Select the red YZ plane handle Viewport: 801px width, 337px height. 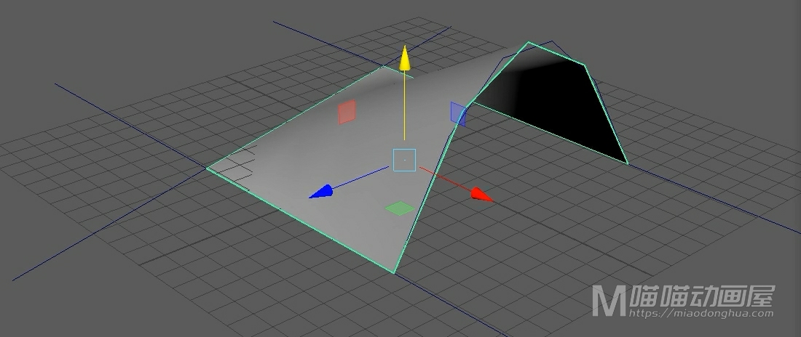tap(347, 112)
